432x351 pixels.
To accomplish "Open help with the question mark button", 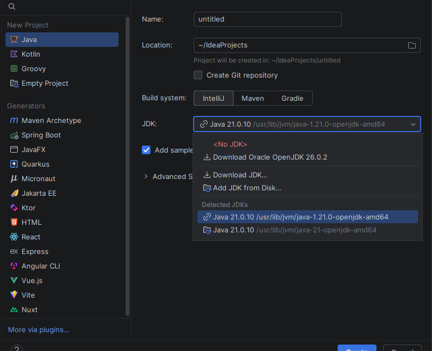I will point(17,348).
